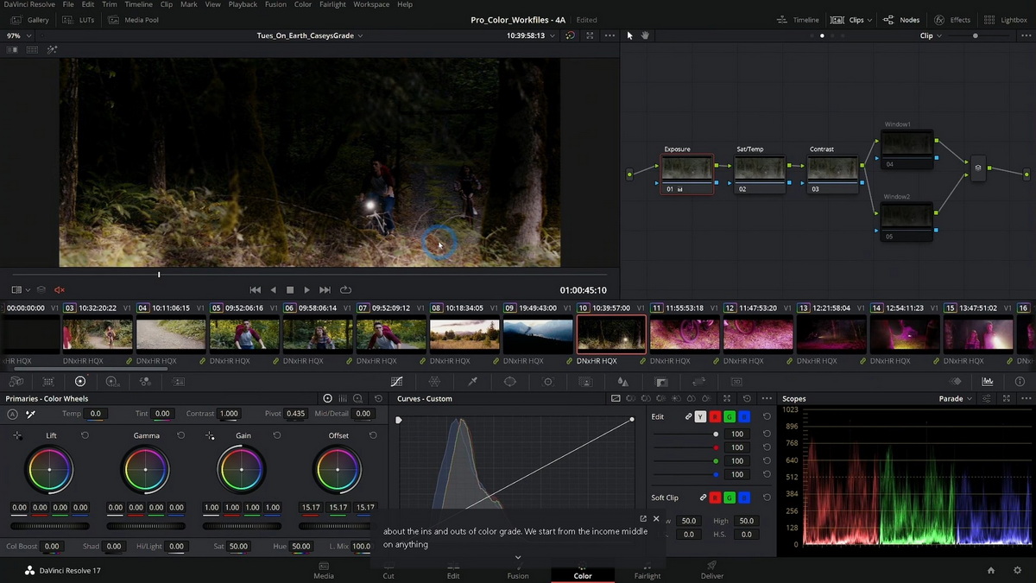Reset the Lift color wheel
1036x583 pixels.
pyautogui.click(x=85, y=435)
